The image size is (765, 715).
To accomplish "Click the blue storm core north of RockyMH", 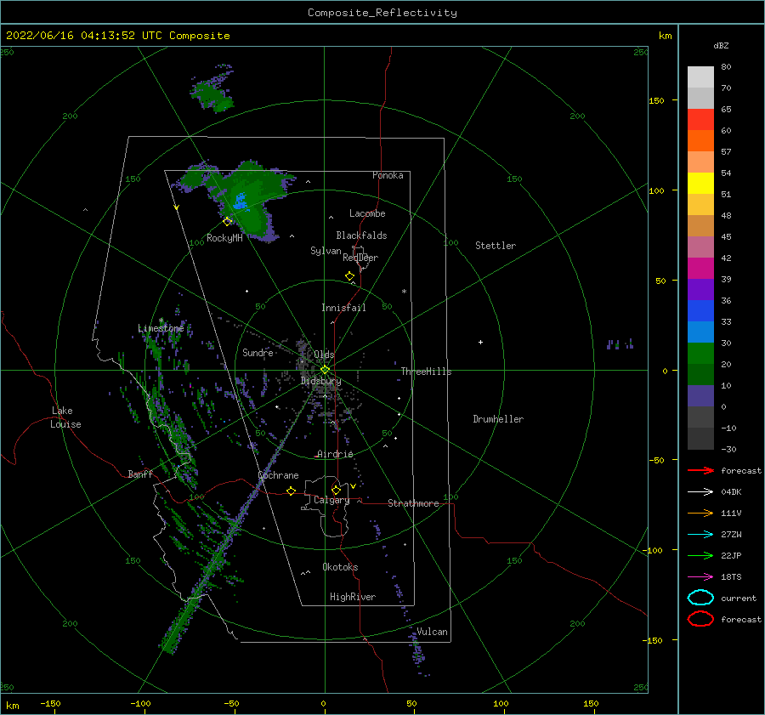I will click(240, 201).
